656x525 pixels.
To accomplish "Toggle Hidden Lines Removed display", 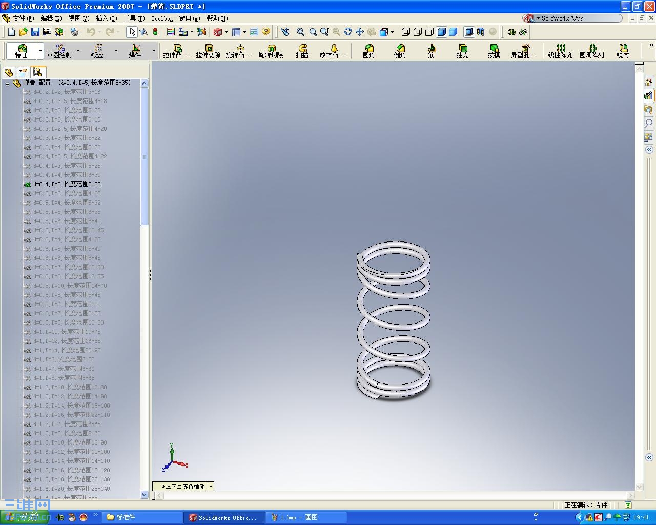I will point(429,32).
